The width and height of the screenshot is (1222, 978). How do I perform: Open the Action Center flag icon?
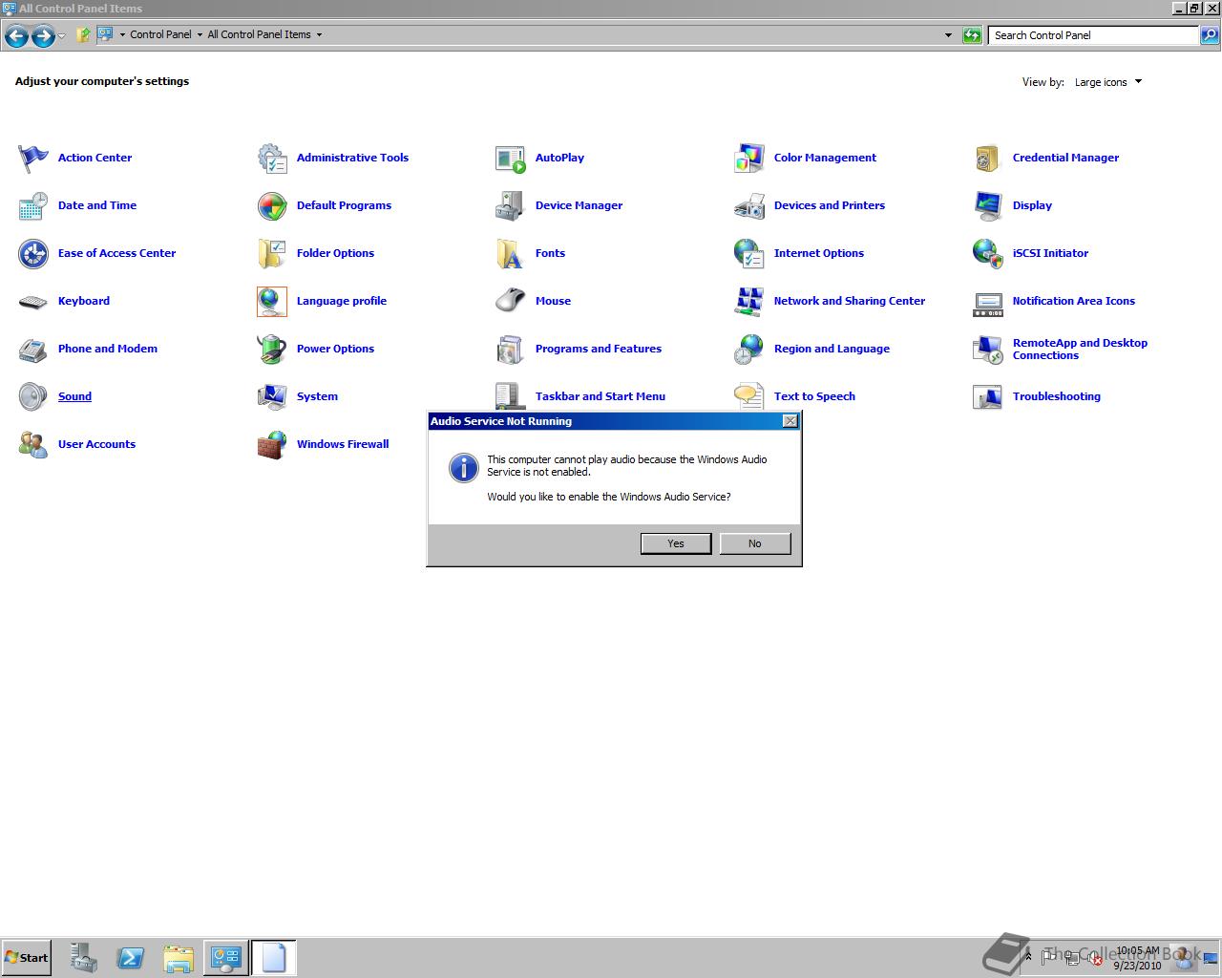(33, 158)
